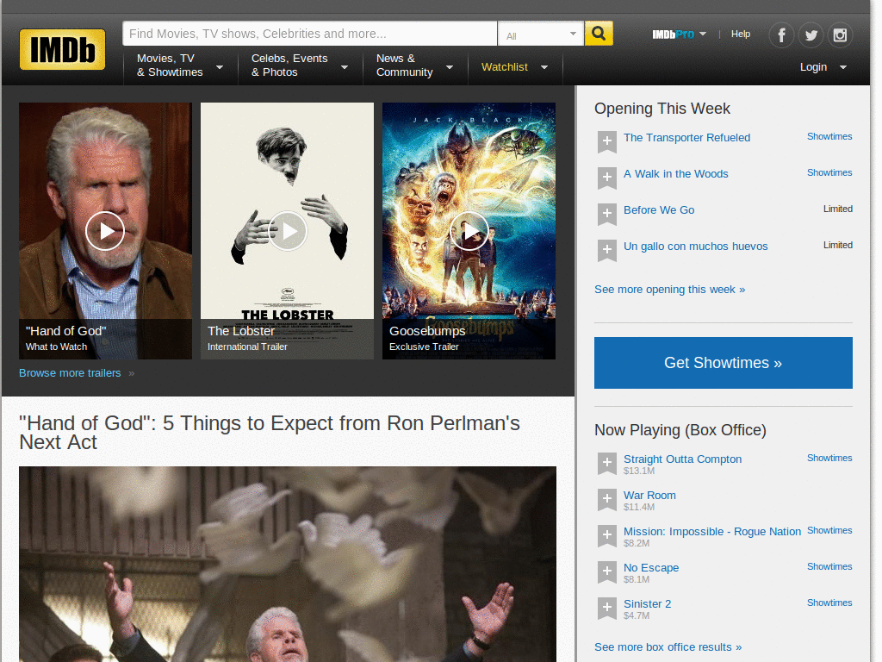Open Un gallo con muchos huevos link
This screenshot has height=662, width=882.
[x=695, y=246]
